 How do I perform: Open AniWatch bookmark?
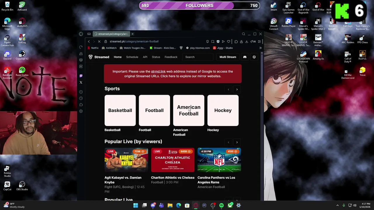click(x=109, y=48)
